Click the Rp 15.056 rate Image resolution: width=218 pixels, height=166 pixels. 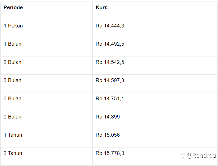click(x=107, y=135)
